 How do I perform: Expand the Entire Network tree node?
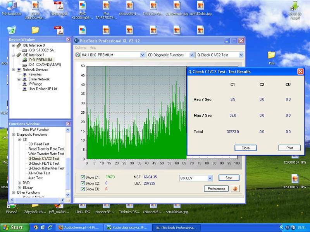click(x=19, y=79)
